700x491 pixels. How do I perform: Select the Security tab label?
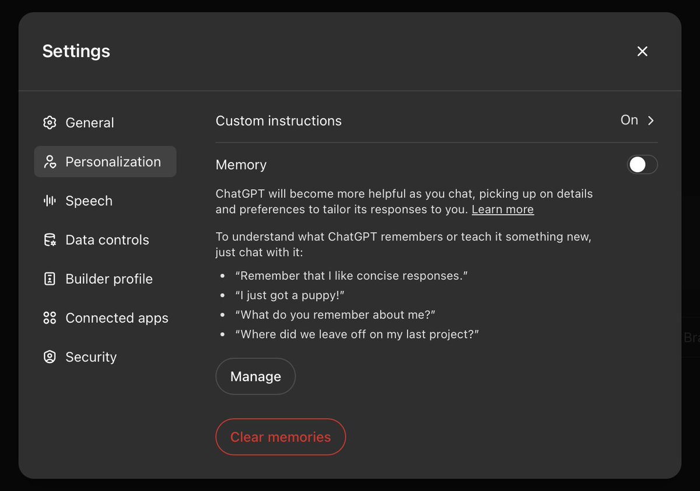[91, 357]
